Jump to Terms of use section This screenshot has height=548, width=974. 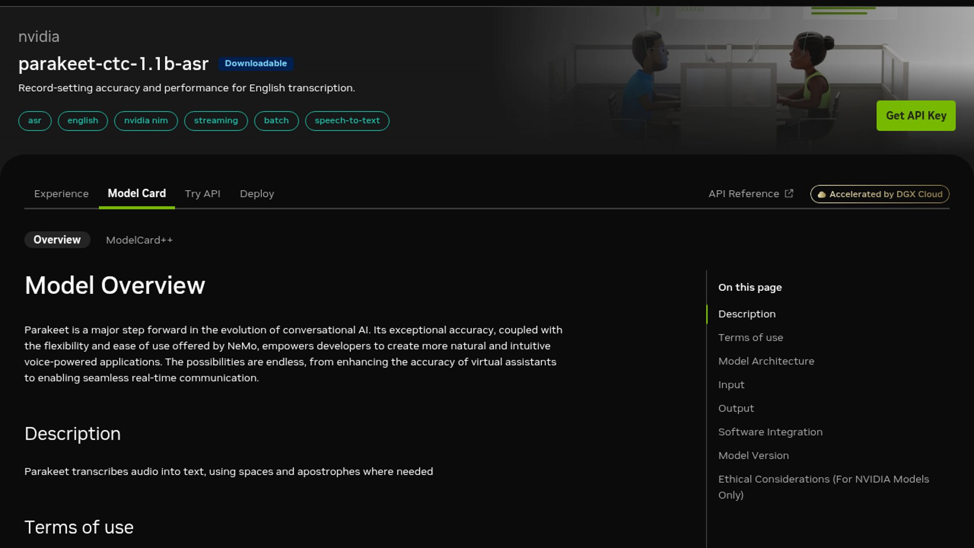pos(750,337)
